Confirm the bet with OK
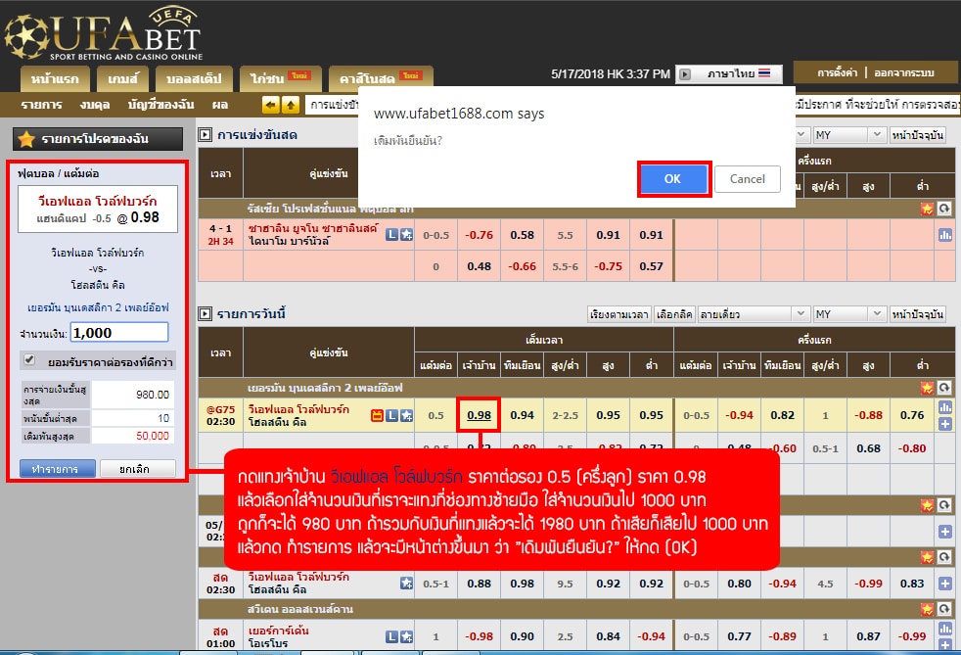Viewport: 961px width, 655px height. tap(673, 179)
